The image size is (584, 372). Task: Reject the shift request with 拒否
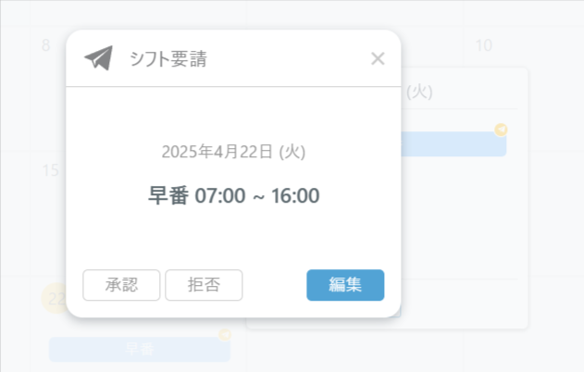204,285
